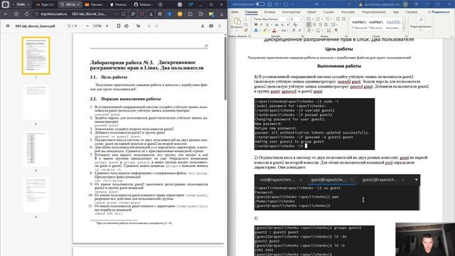Expand the Редактирование group dropdown

421,30
